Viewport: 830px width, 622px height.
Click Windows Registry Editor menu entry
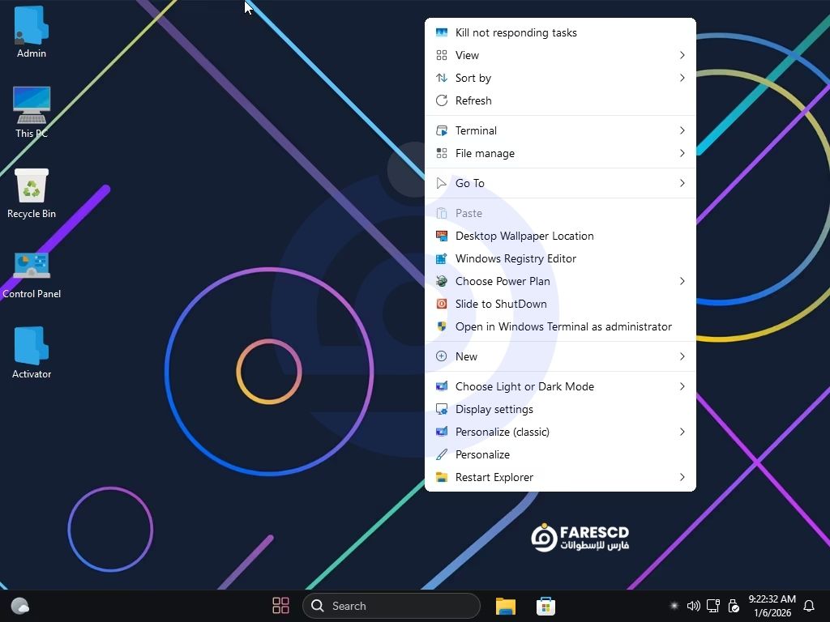click(x=516, y=258)
